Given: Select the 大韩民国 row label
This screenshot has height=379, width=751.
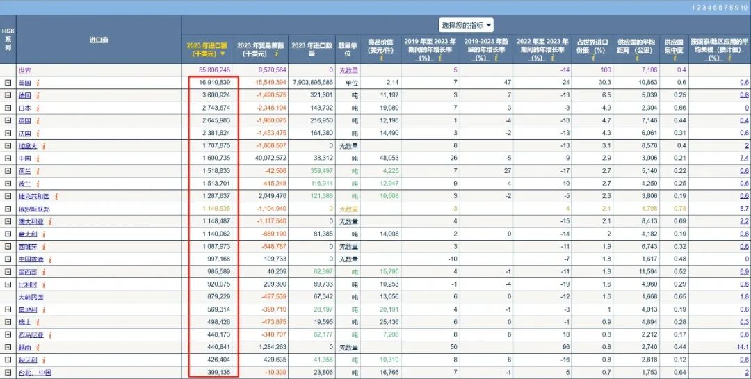Looking at the screenshot, I should click(31, 297).
